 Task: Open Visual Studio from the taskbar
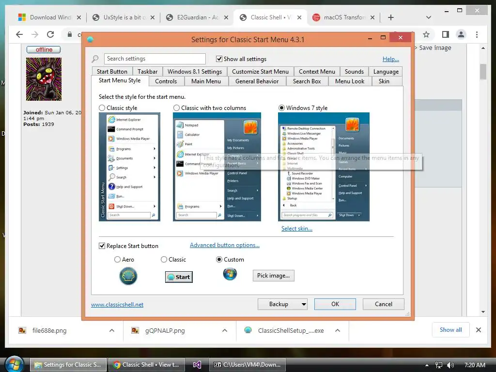[197, 365]
